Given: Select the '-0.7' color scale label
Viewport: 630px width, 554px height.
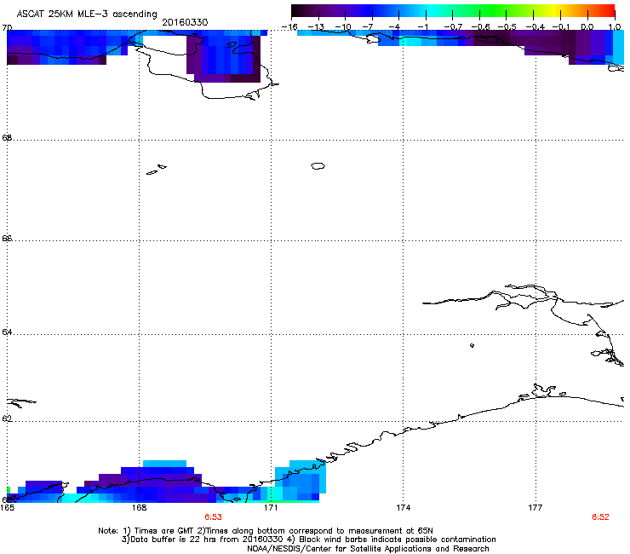Looking at the screenshot, I should point(453,27).
